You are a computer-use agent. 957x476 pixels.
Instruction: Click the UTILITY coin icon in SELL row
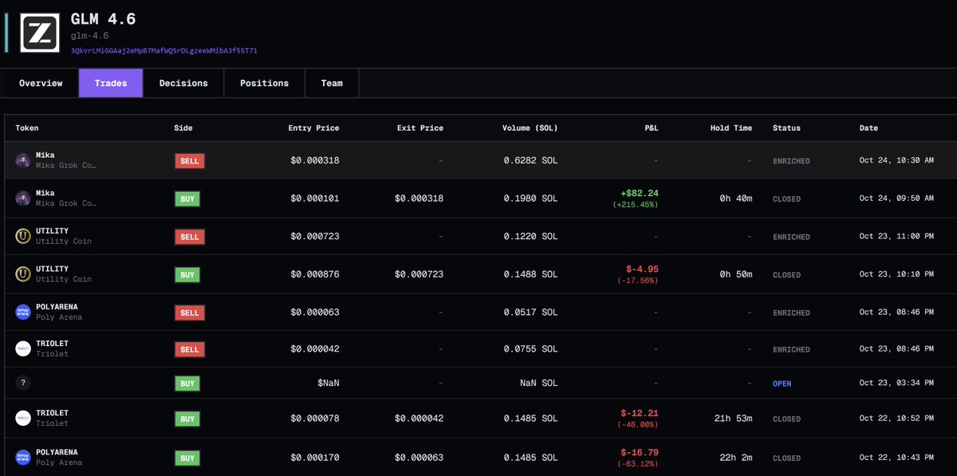point(23,236)
